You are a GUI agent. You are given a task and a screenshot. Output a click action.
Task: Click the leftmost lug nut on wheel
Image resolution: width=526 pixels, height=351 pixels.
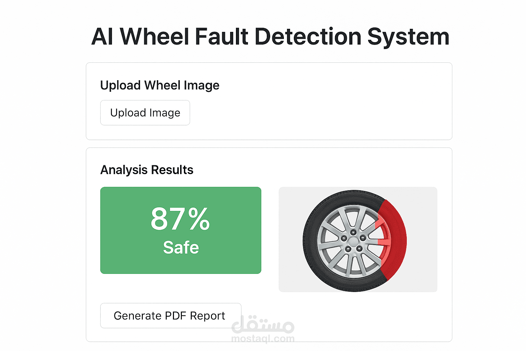pyautogui.click(x=344, y=238)
